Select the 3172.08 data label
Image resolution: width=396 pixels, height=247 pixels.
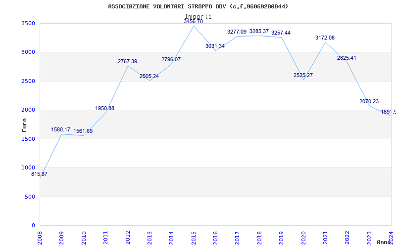pyautogui.click(x=325, y=38)
